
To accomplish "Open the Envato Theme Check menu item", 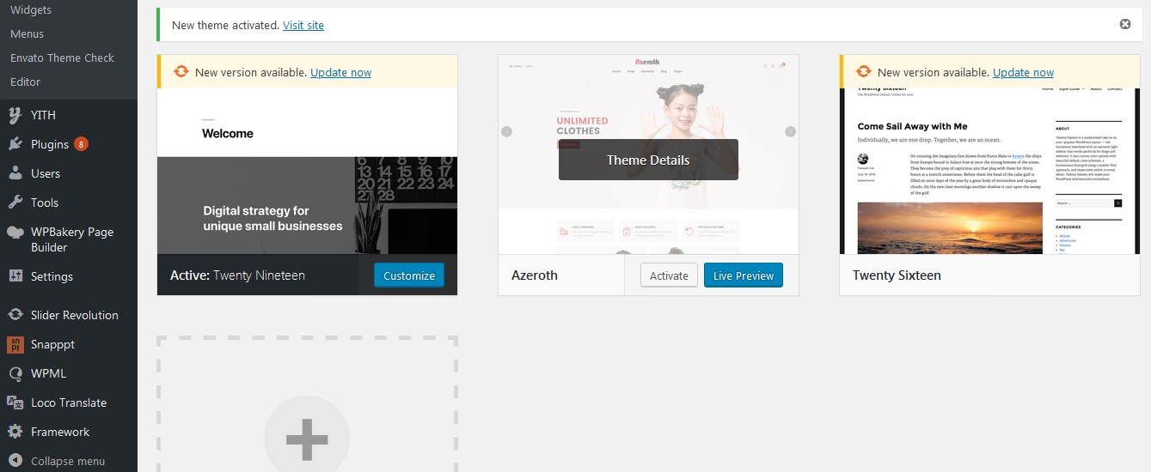I will click(62, 57).
